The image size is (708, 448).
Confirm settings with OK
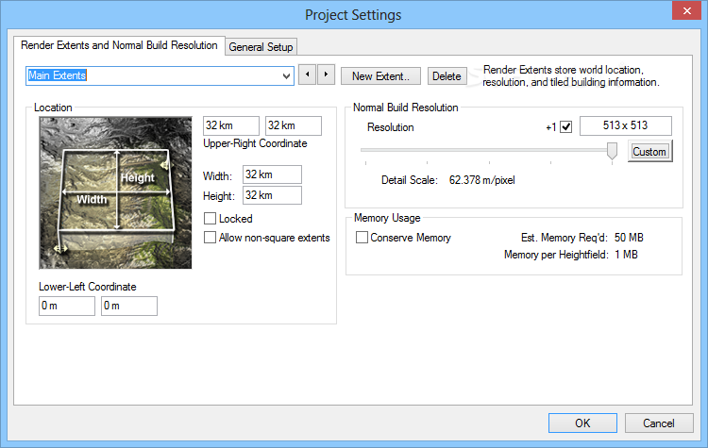[582, 423]
